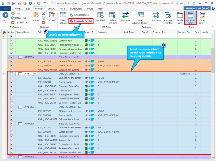
Task: Open the SCHEDULER tab
Action: pos(76,8)
